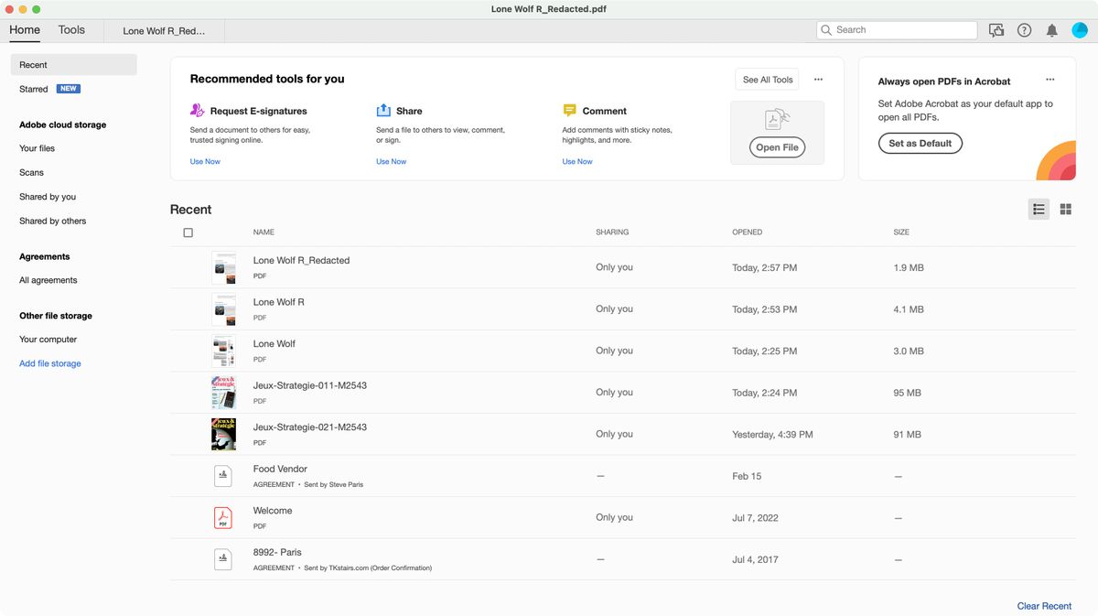This screenshot has height=616, width=1098.
Task: Click inside the Search field
Action: (x=897, y=29)
